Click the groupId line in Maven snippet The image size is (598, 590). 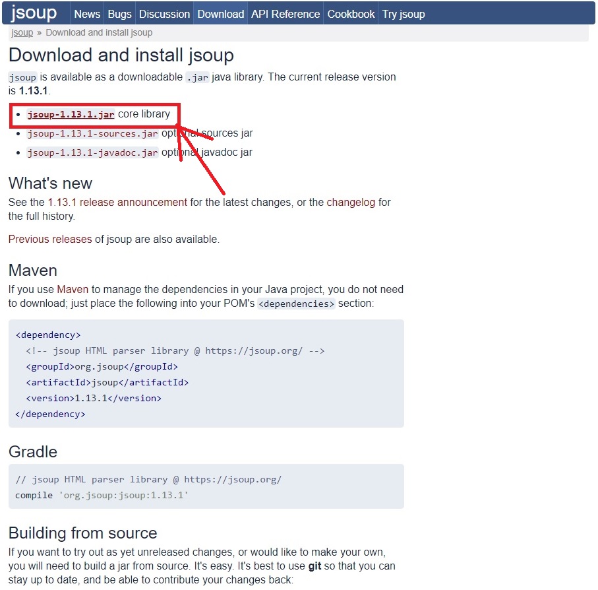[102, 367]
